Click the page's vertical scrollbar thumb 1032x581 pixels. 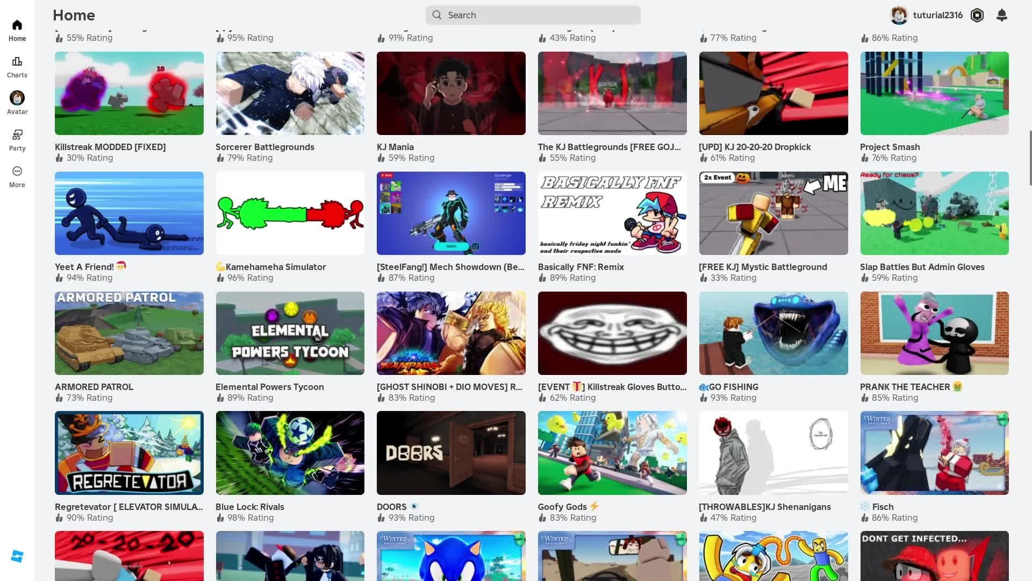tap(1030, 158)
